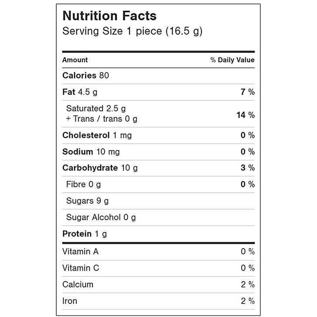
Task: Click the Sugars 9 g row
Action: click(158, 201)
